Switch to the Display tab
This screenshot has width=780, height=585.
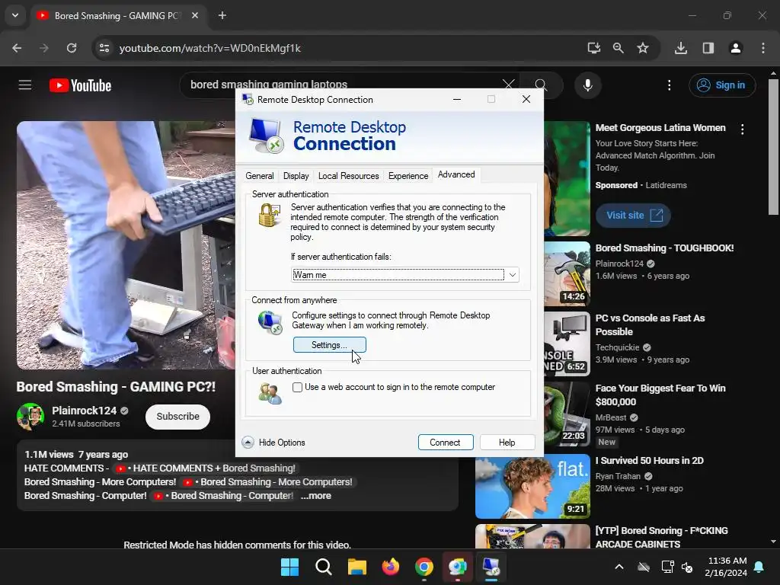[x=296, y=176]
